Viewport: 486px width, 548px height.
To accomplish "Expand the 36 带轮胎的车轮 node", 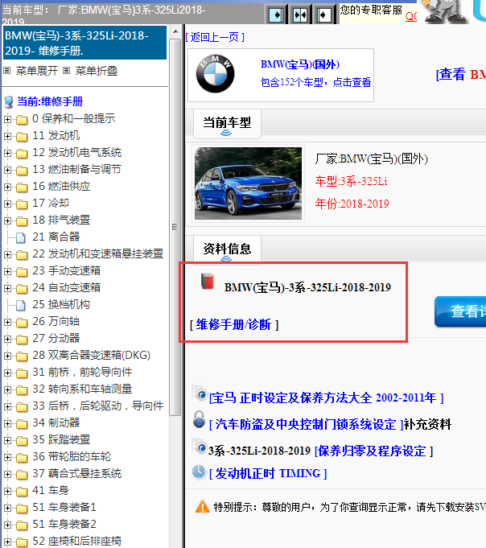I will 7,457.
